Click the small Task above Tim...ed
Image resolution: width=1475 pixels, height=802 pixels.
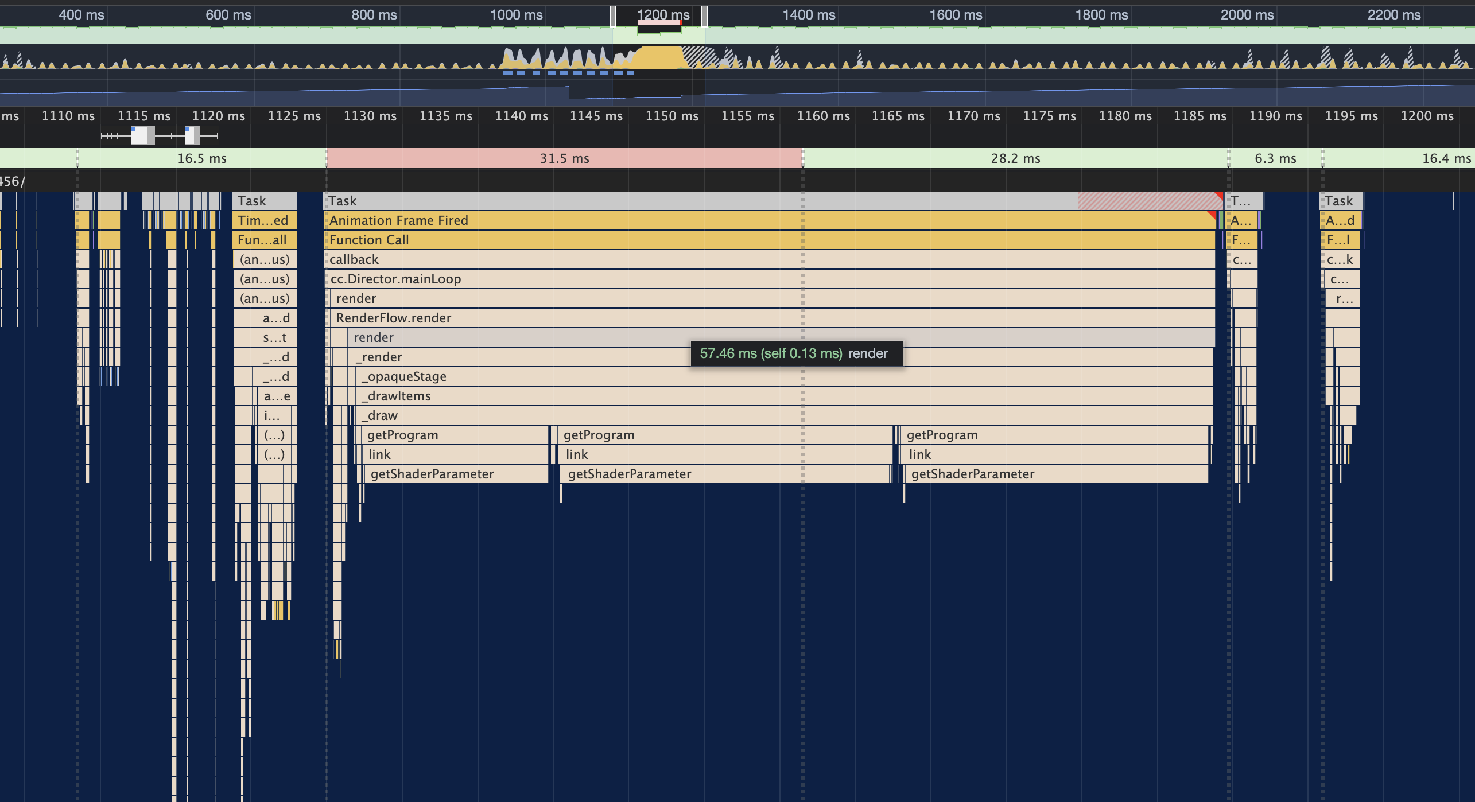pos(264,201)
